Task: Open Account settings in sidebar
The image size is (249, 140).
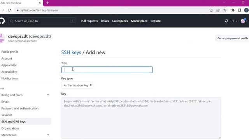Action: [x=7, y=58]
